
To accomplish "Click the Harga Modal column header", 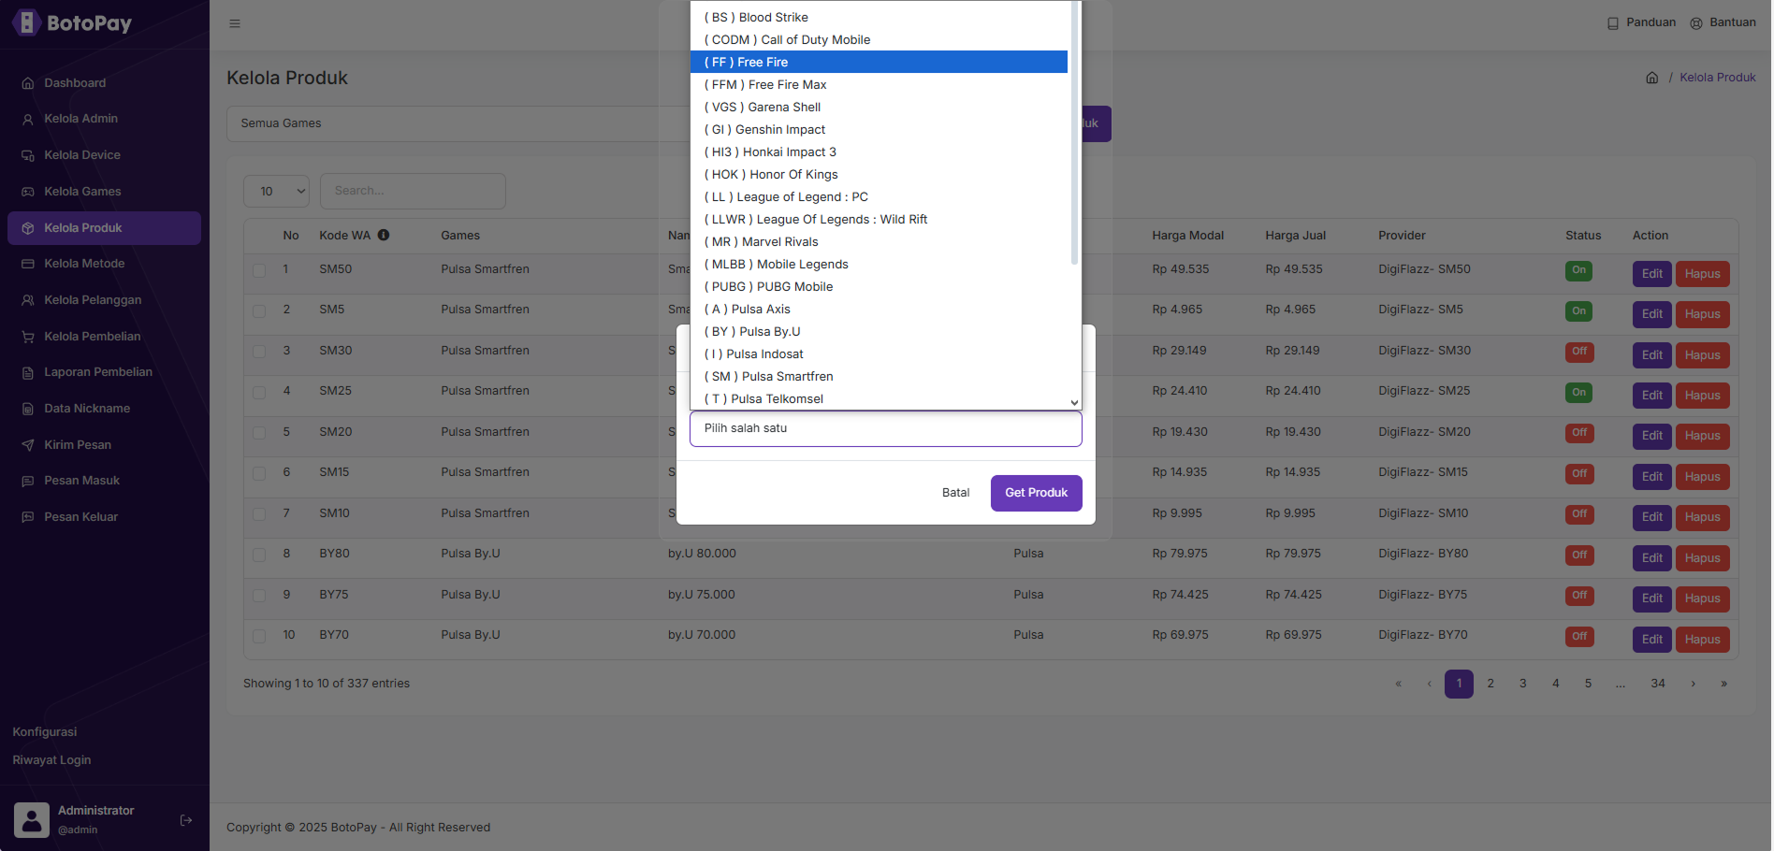I will point(1188,236).
